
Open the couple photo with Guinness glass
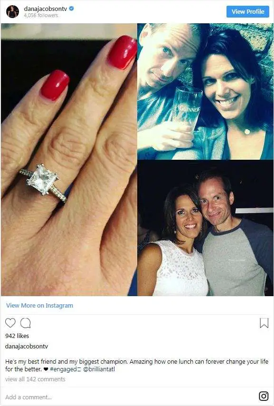coord(205,91)
